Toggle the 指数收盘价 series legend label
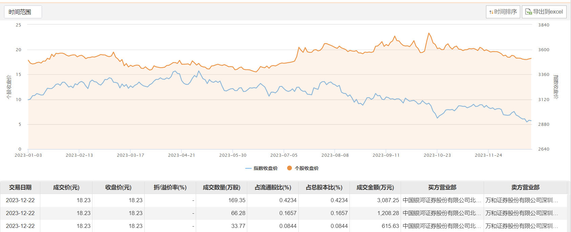The height and width of the screenshot is (232, 571). pyautogui.click(x=266, y=168)
